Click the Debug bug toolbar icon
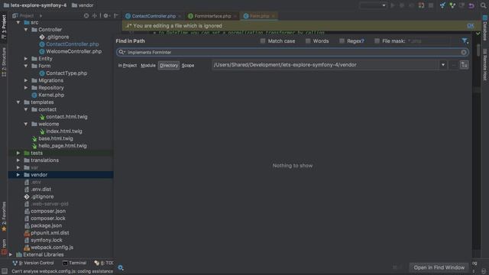 [402, 5]
